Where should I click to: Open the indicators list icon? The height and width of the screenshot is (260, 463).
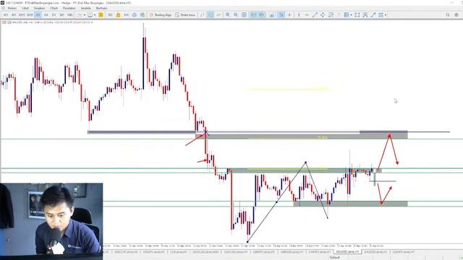tap(271, 14)
